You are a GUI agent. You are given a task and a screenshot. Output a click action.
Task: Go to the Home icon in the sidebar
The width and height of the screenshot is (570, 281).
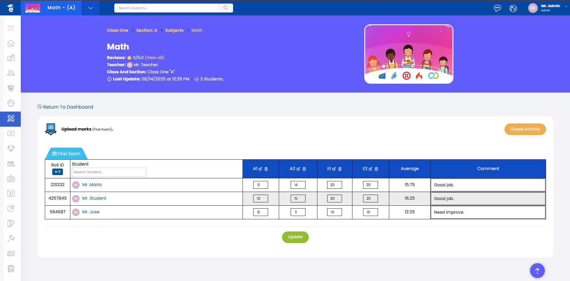coord(11,43)
